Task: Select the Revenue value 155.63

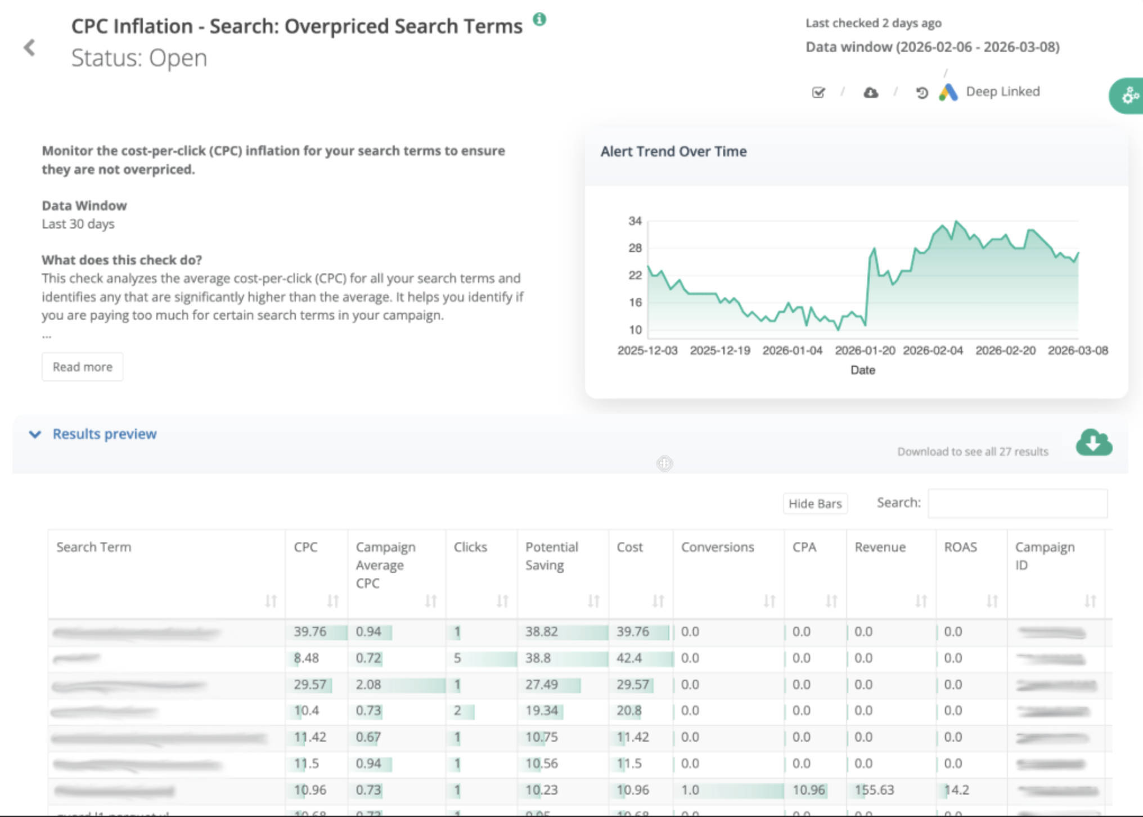Action: [x=874, y=790]
